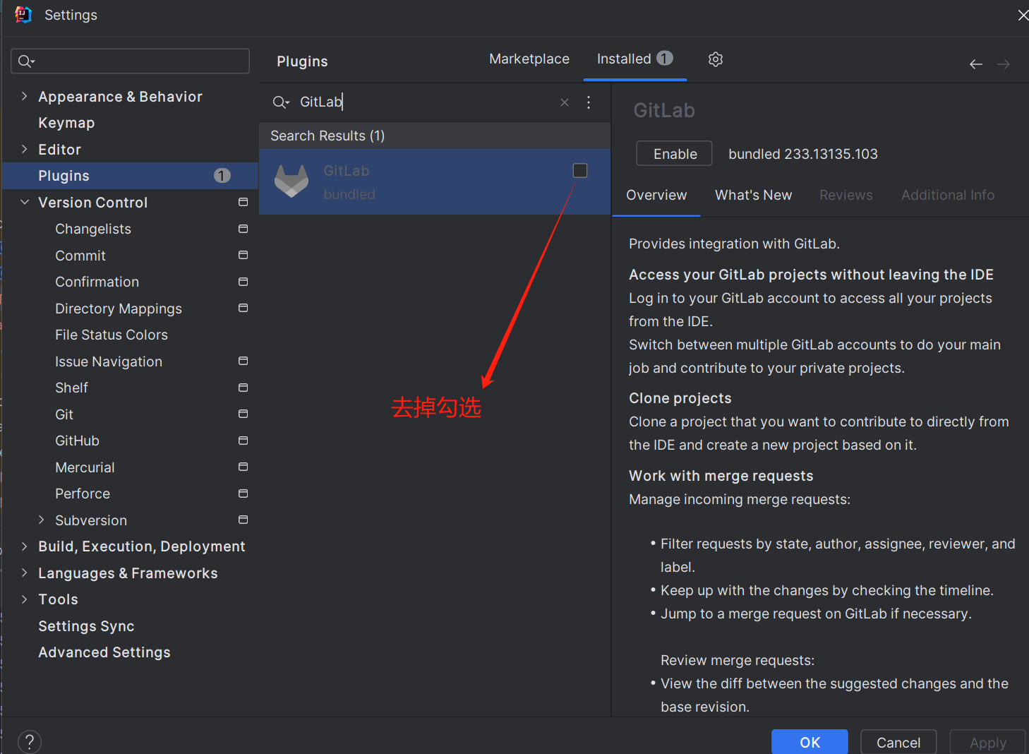The height and width of the screenshot is (754, 1029).
Task: Click project-level icon beside Directory Mappings
Action: pyautogui.click(x=243, y=308)
